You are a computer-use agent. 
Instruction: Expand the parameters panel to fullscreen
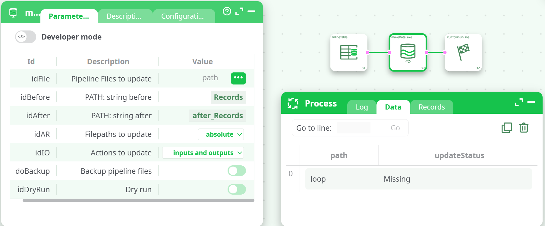[239, 11]
